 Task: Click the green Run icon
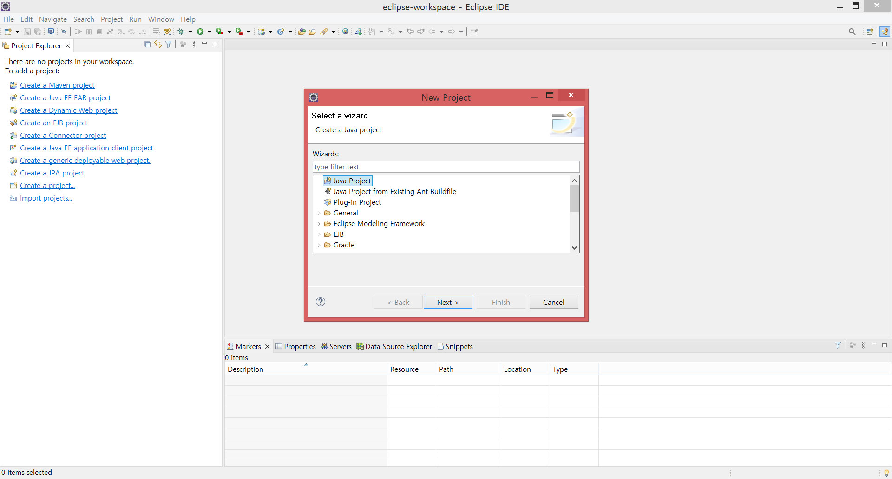pyautogui.click(x=200, y=32)
